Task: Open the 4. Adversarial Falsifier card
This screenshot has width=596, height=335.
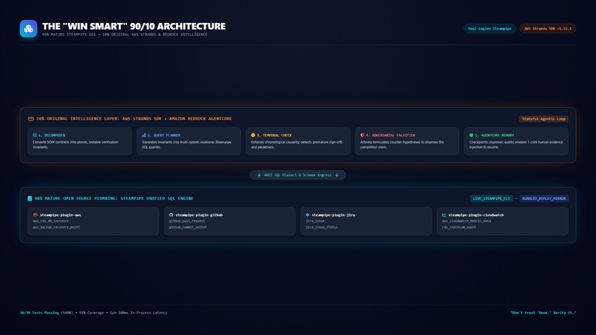Action: point(407,141)
